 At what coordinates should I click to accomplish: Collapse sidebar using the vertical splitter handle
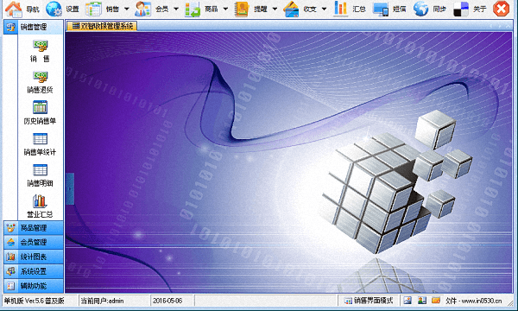coord(70,188)
